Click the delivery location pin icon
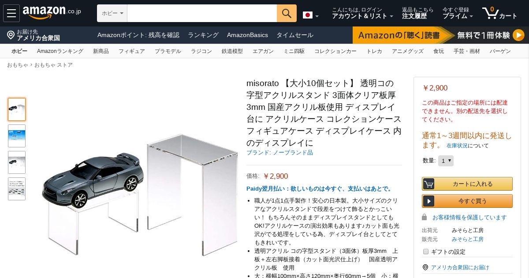This screenshot has width=529, height=278. pyautogui.click(x=11, y=35)
